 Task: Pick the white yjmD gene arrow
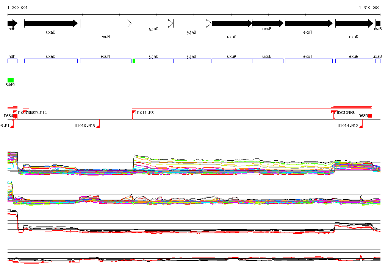click(192, 23)
